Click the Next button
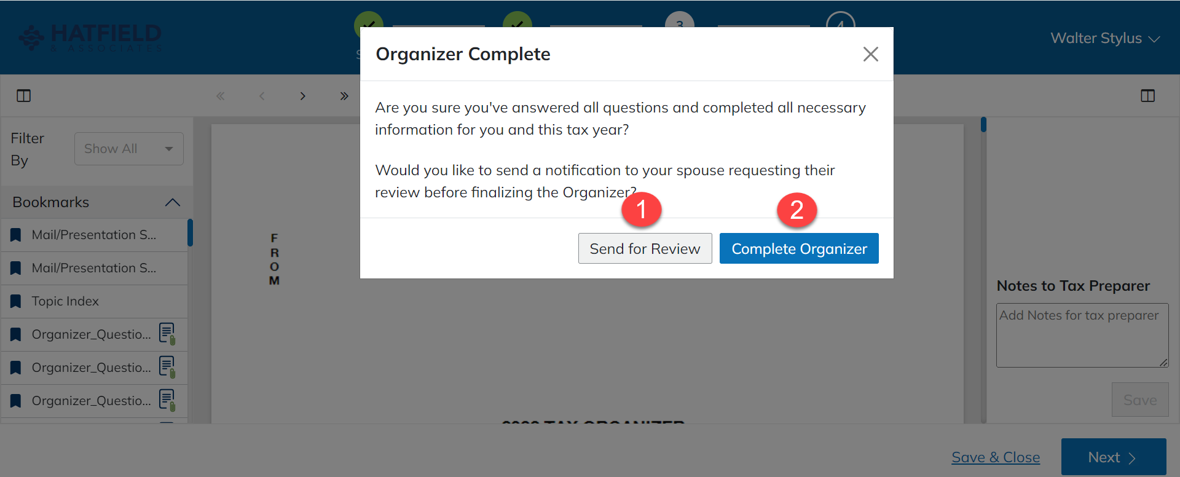Screen dimensions: 1180x477 (1113, 457)
